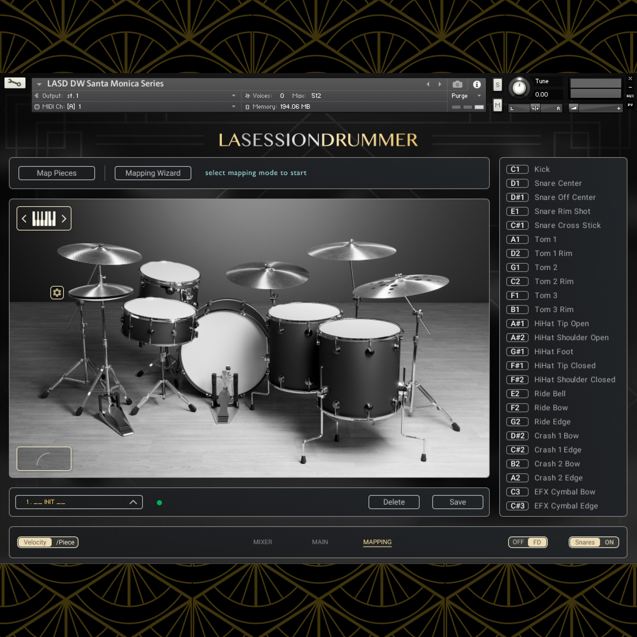This screenshot has height=637, width=637.
Task: Toggle the Solo S button
Action: (x=497, y=85)
